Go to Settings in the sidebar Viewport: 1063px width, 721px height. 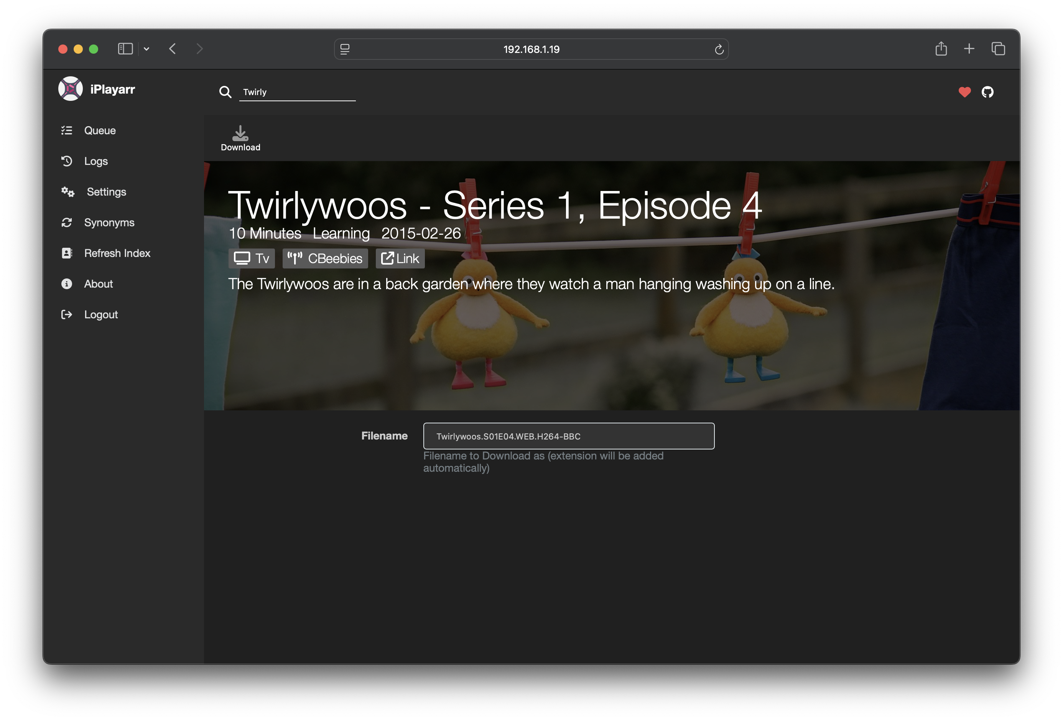[106, 192]
